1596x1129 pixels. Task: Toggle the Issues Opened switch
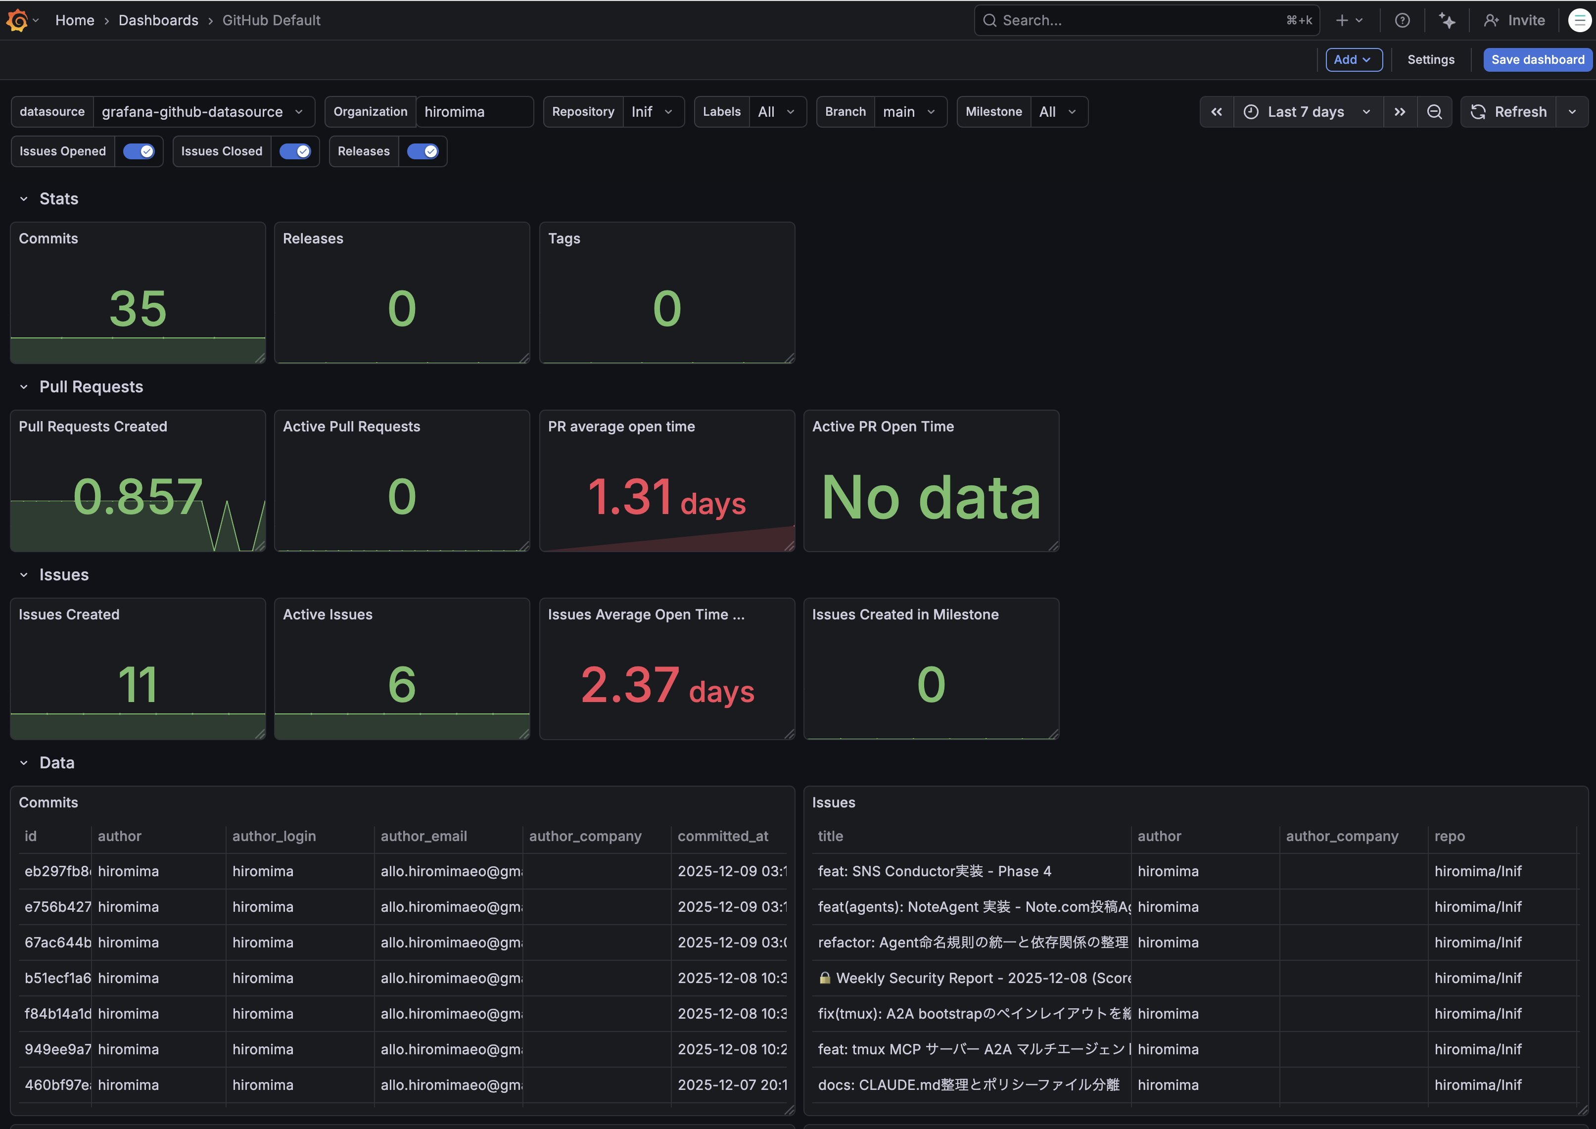[139, 151]
